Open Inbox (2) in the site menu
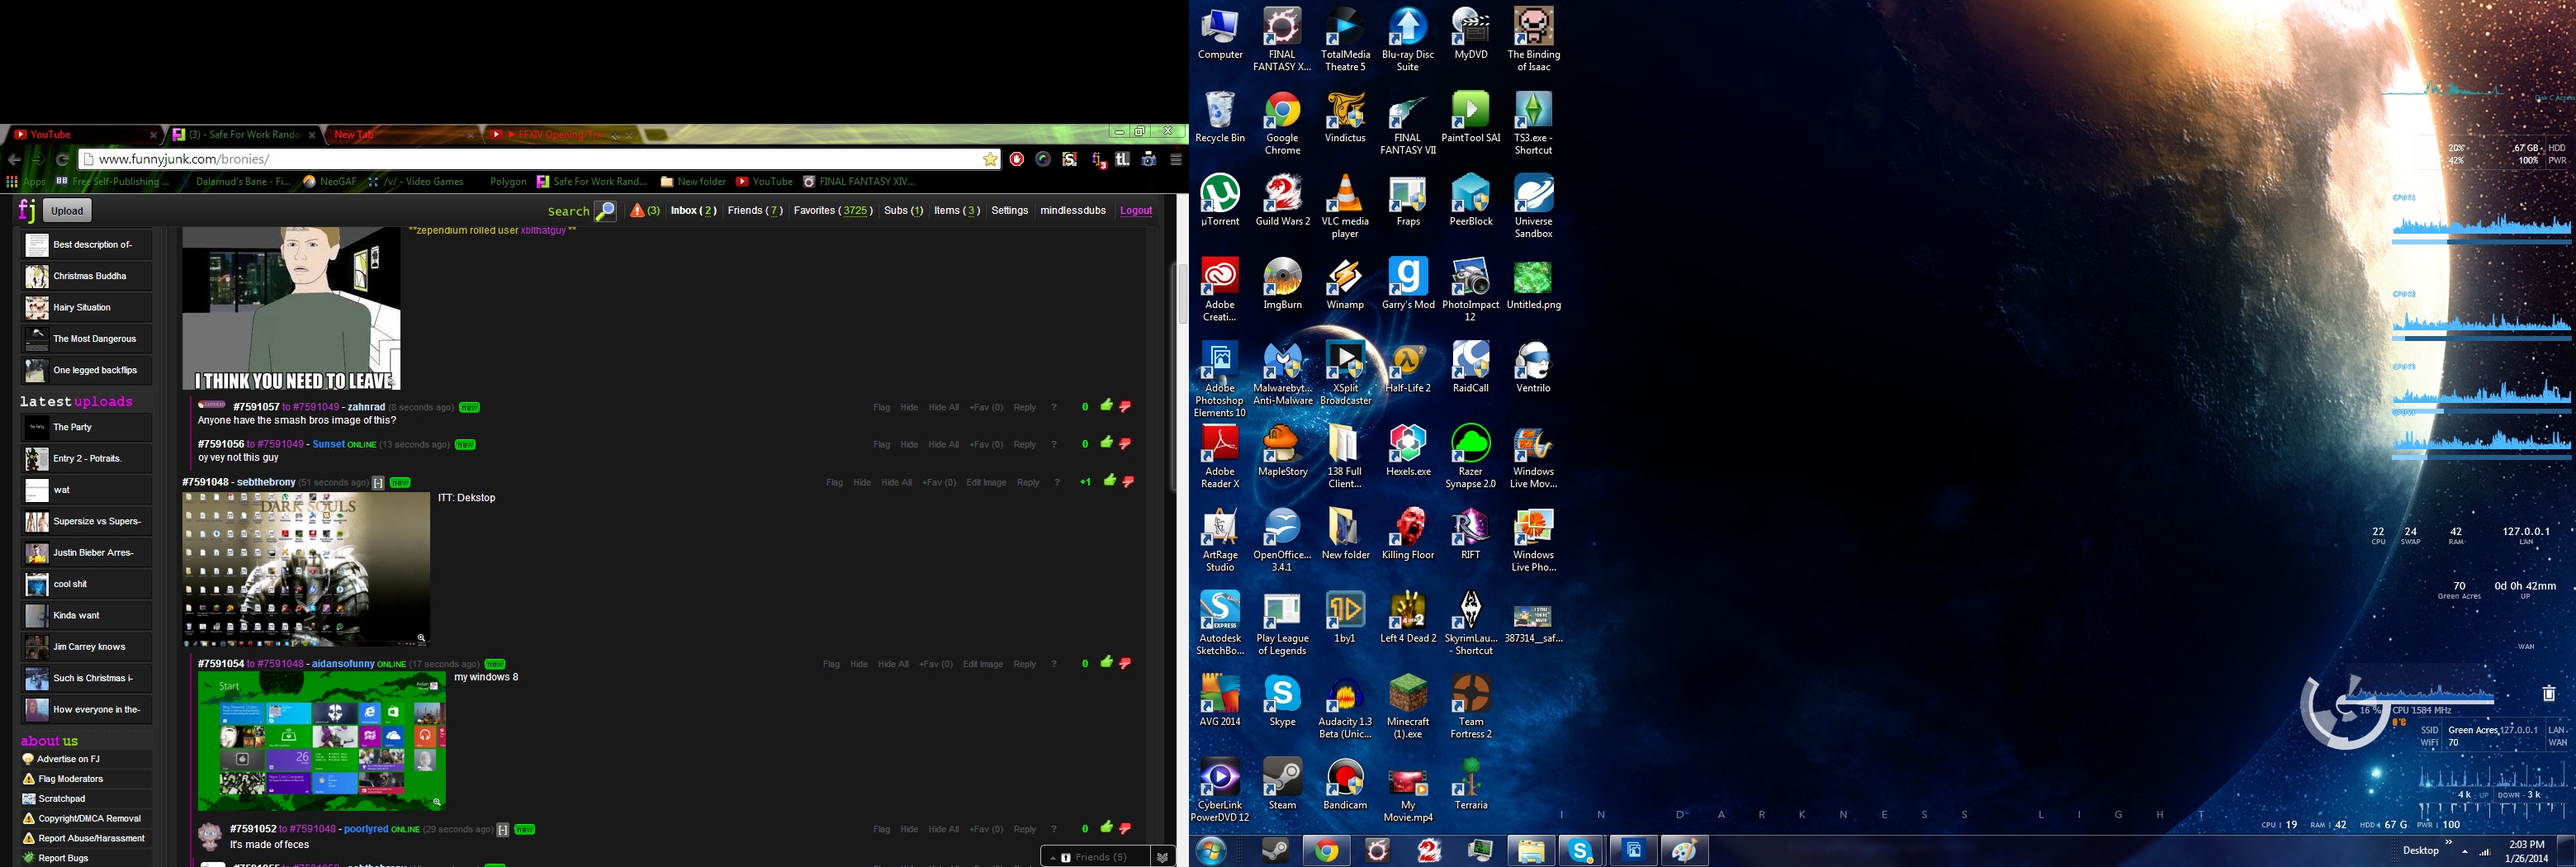The image size is (2576, 867). coord(693,211)
